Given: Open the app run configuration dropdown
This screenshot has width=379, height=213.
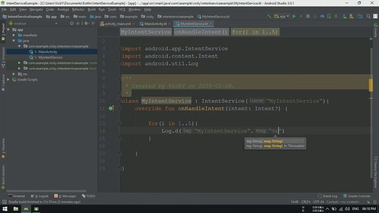Looking at the screenshot, I should 282,16.
